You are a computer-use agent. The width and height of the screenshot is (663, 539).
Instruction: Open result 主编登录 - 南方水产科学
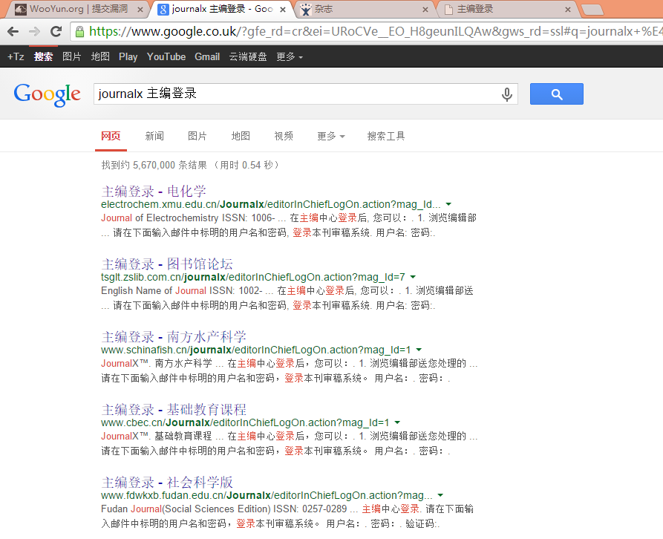(174, 336)
